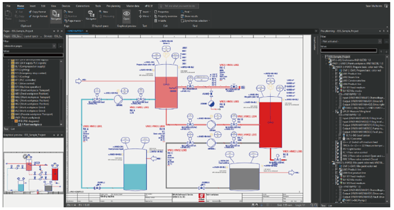Switch to List tab under Pages tree
The height and width of the screenshot is (210, 394).
pos(13,129)
